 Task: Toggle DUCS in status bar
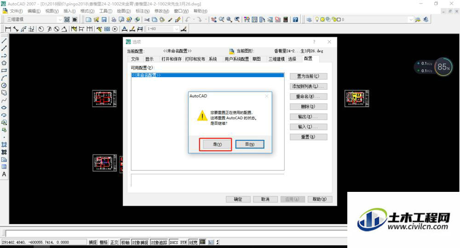tap(174, 242)
